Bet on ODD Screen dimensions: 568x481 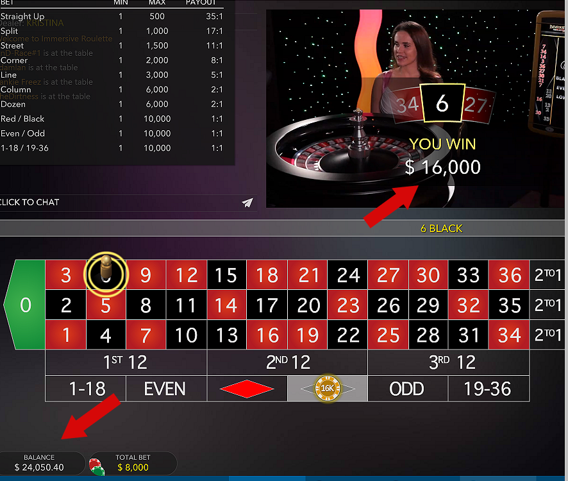coord(408,389)
